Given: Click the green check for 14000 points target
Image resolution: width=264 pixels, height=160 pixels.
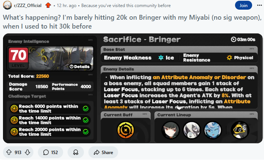Looking at the screenshot, I should 86,120.
